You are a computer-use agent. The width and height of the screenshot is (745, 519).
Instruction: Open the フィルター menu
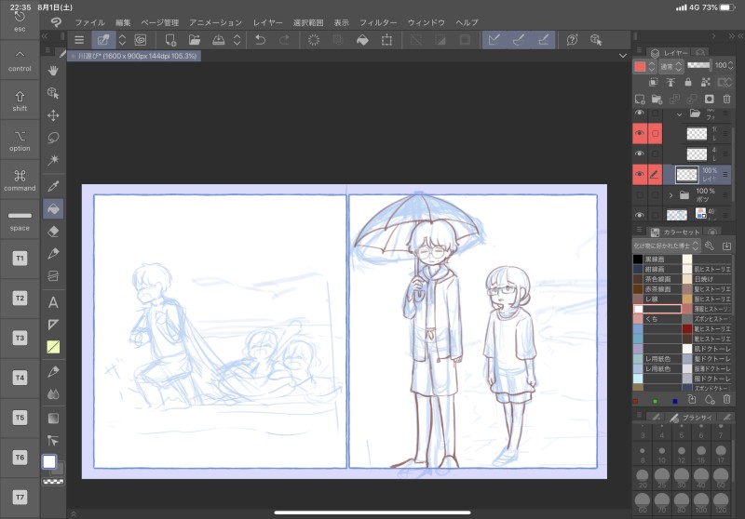pos(378,22)
